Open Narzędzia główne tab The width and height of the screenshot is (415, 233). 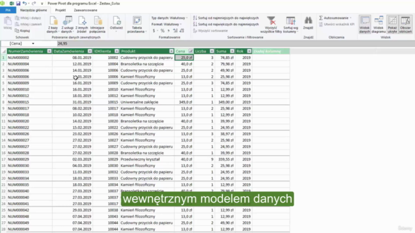[x=33, y=10]
